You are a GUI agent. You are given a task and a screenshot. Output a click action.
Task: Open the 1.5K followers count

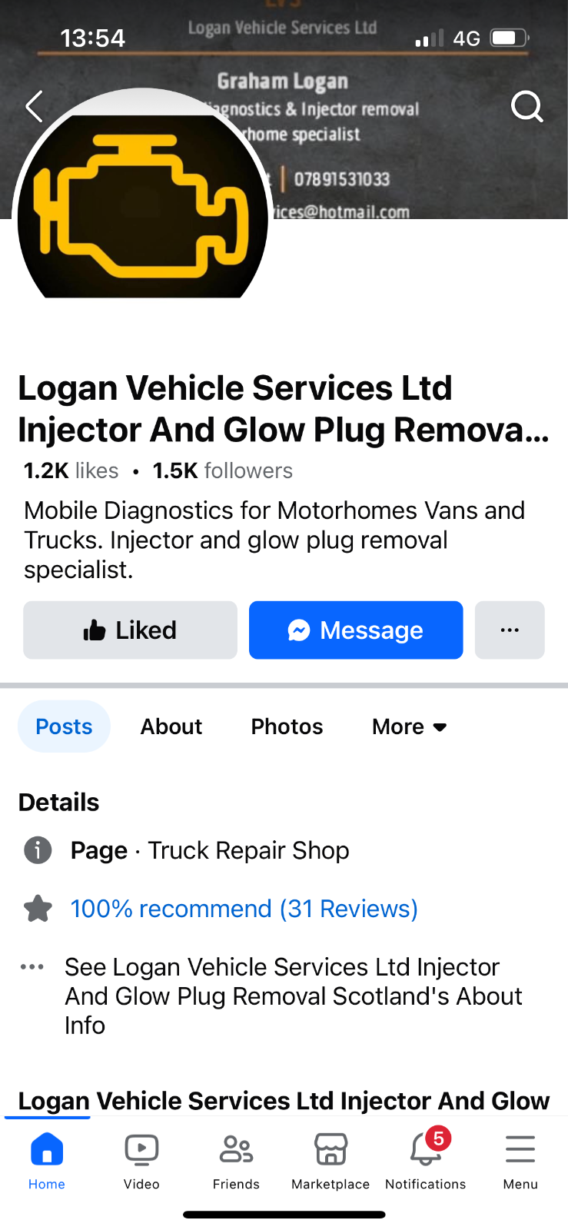tap(222, 470)
